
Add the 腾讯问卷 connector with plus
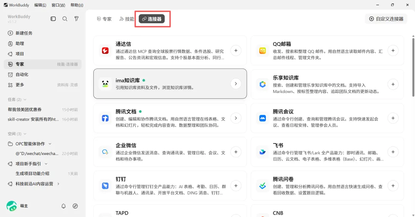coord(393,186)
